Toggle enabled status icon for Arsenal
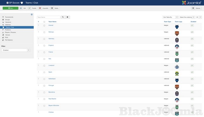204x117 pixels. [x=192, y=25]
